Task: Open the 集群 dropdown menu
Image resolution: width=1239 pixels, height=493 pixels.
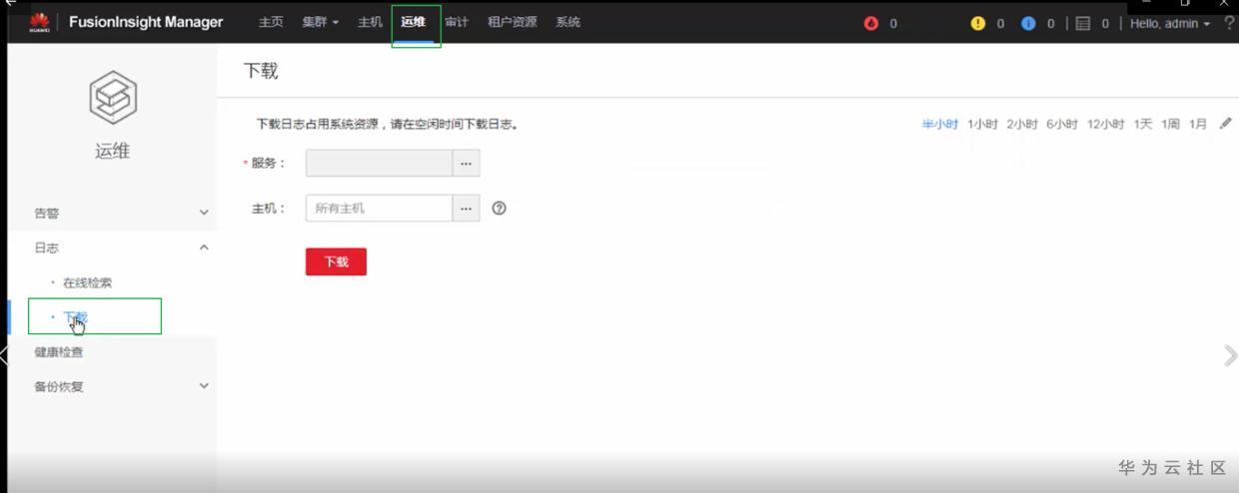Action: click(x=321, y=22)
